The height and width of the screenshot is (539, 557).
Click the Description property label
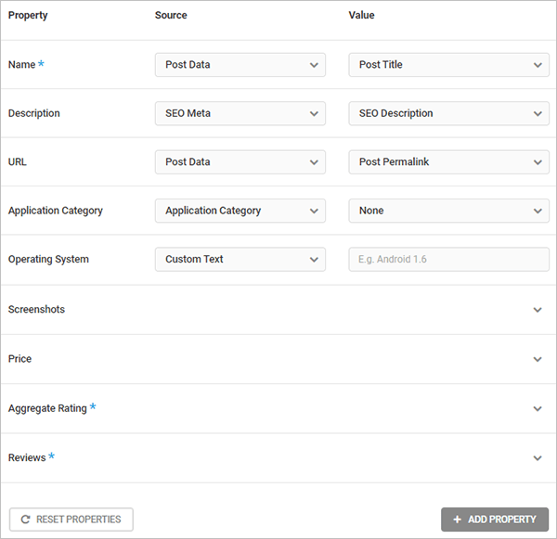pos(34,113)
